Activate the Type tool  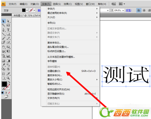pos(8,30)
